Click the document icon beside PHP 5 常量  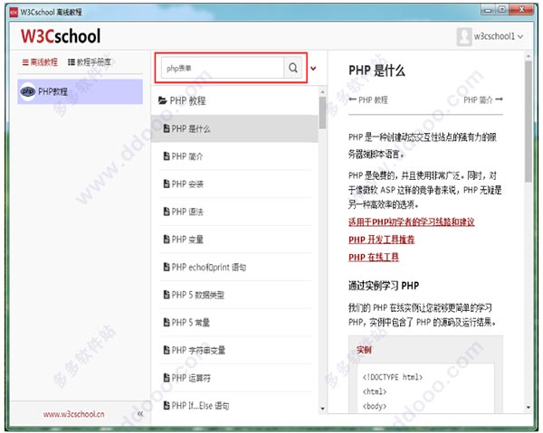click(167, 323)
